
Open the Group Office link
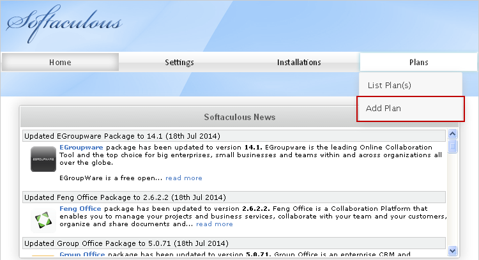[x=82, y=254]
